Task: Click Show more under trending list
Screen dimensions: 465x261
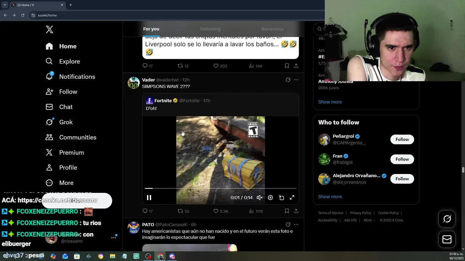Action: tap(330, 102)
